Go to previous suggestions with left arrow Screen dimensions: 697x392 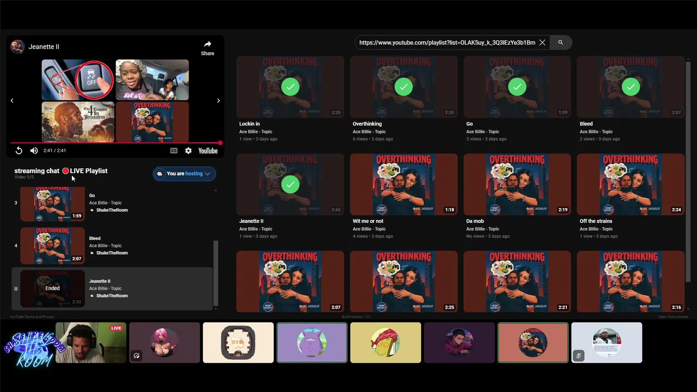coord(12,100)
